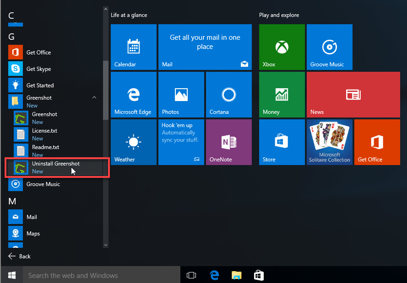The height and width of the screenshot is (283, 407).
Task: Open the Weather tile
Action: pos(133,142)
